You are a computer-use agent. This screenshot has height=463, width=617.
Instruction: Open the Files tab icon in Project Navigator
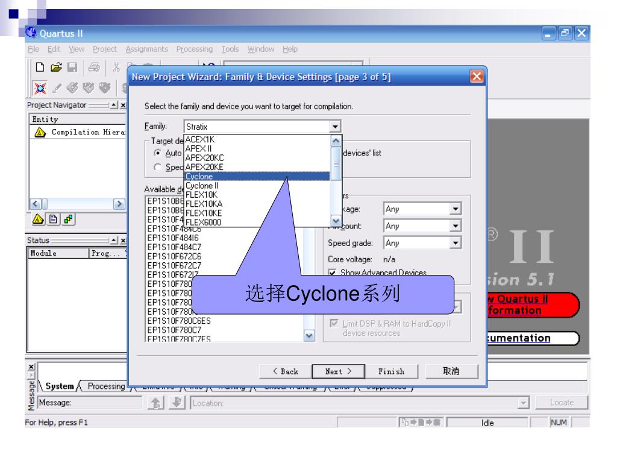(x=53, y=219)
